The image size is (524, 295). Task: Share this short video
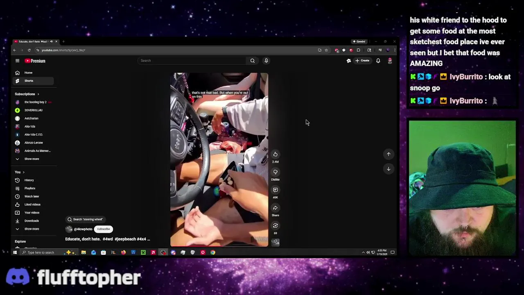point(275,208)
